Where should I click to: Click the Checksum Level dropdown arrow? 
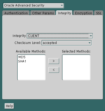pyautogui.click(x=89, y=43)
